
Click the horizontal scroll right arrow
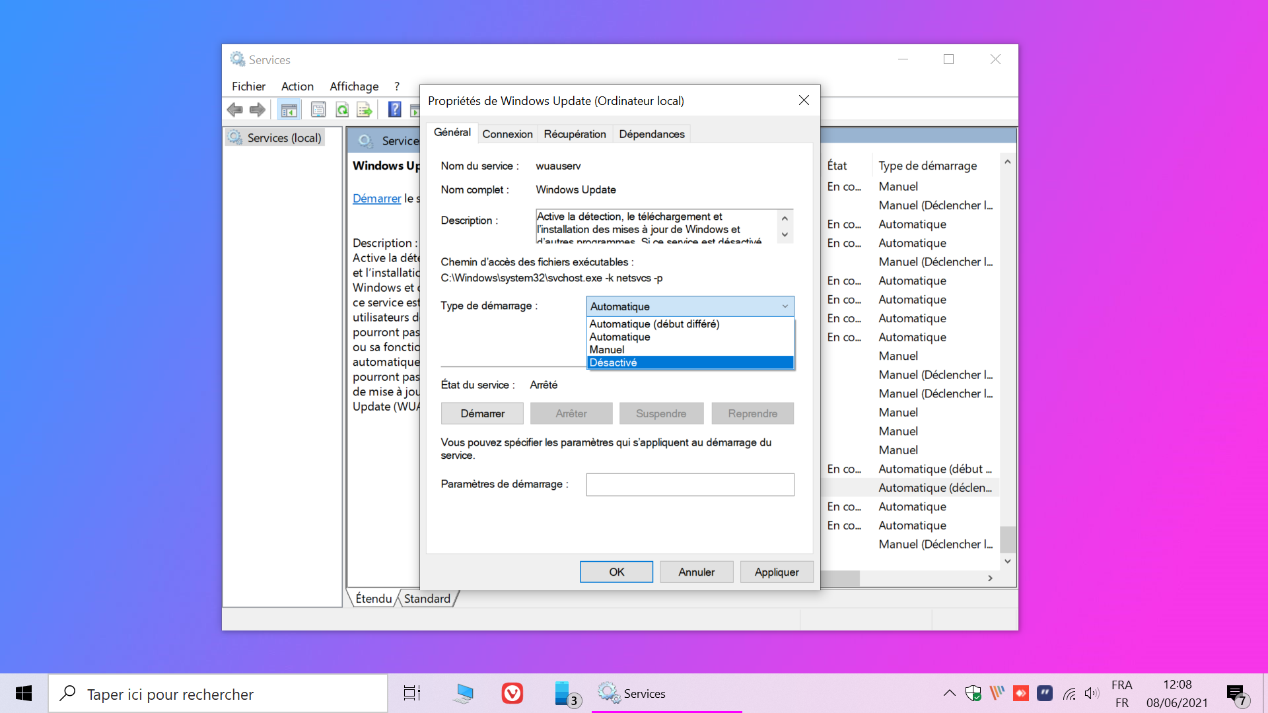990,578
